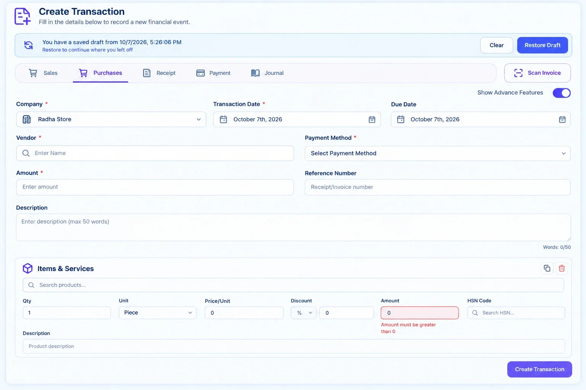This screenshot has width=586, height=390.
Task: Select the Purchases tab
Action: pos(100,73)
